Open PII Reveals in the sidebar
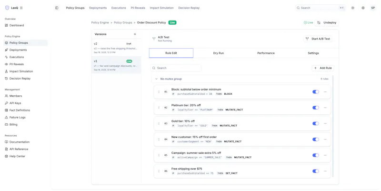381x191 pixels. tap(25, 64)
